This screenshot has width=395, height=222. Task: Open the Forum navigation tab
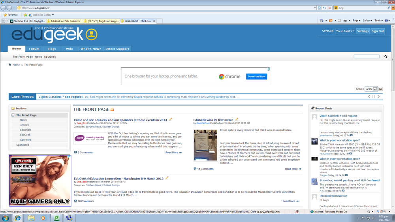34,49
